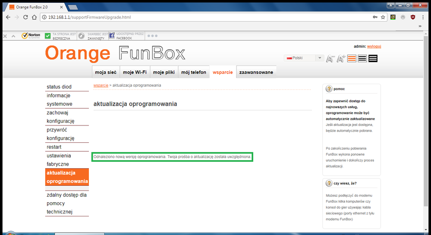Click the browser reload button
The height and width of the screenshot is (235, 431).
(x=25, y=17)
